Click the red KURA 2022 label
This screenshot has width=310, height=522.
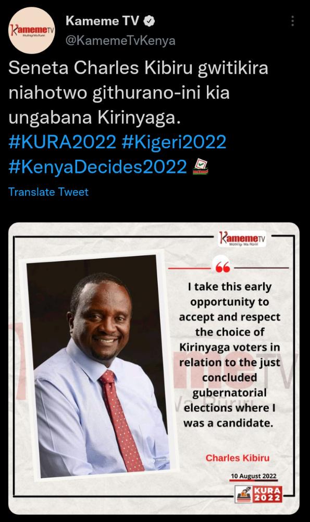[x=268, y=494]
